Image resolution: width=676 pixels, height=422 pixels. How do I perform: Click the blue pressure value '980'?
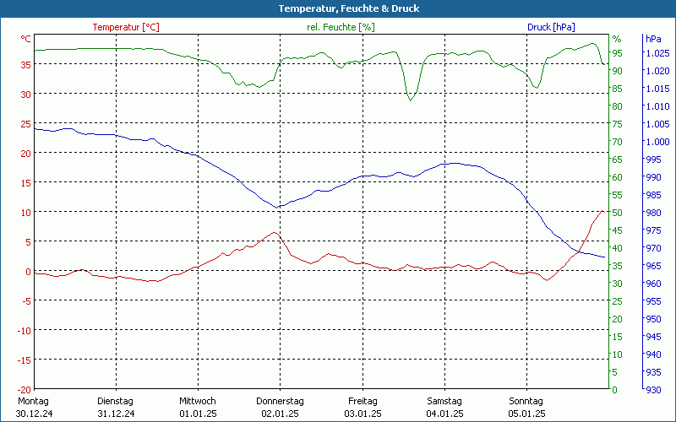pyautogui.click(x=653, y=213)
